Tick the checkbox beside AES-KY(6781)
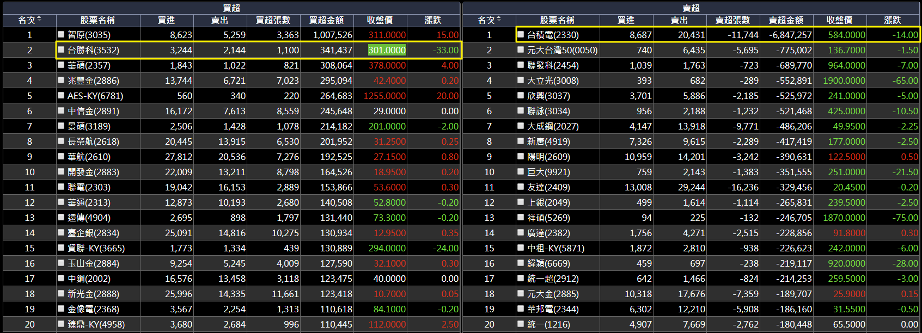922x333 pixels. [x=62, y=95]
